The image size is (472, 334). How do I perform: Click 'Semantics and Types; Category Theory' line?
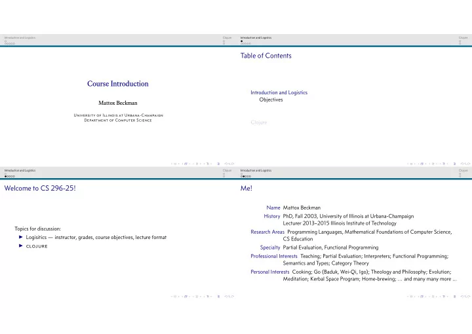pyautogui.click(x=326, y=263)
